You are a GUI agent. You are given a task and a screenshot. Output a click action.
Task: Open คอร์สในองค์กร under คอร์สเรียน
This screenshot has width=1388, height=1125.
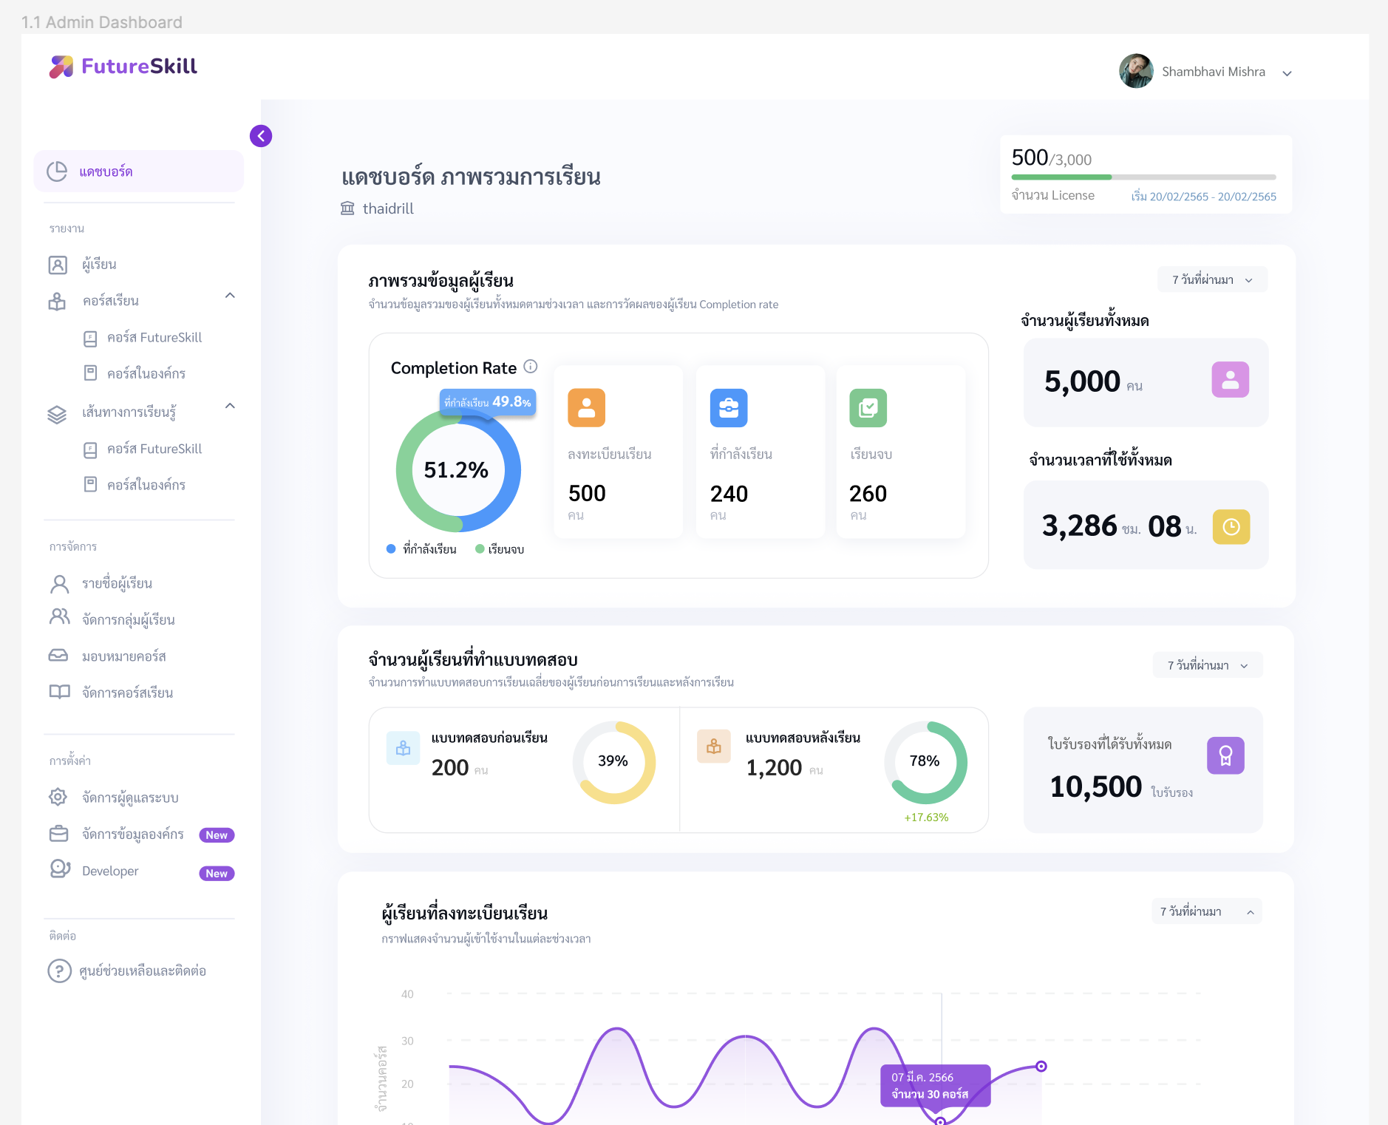[x=146, y=374]
